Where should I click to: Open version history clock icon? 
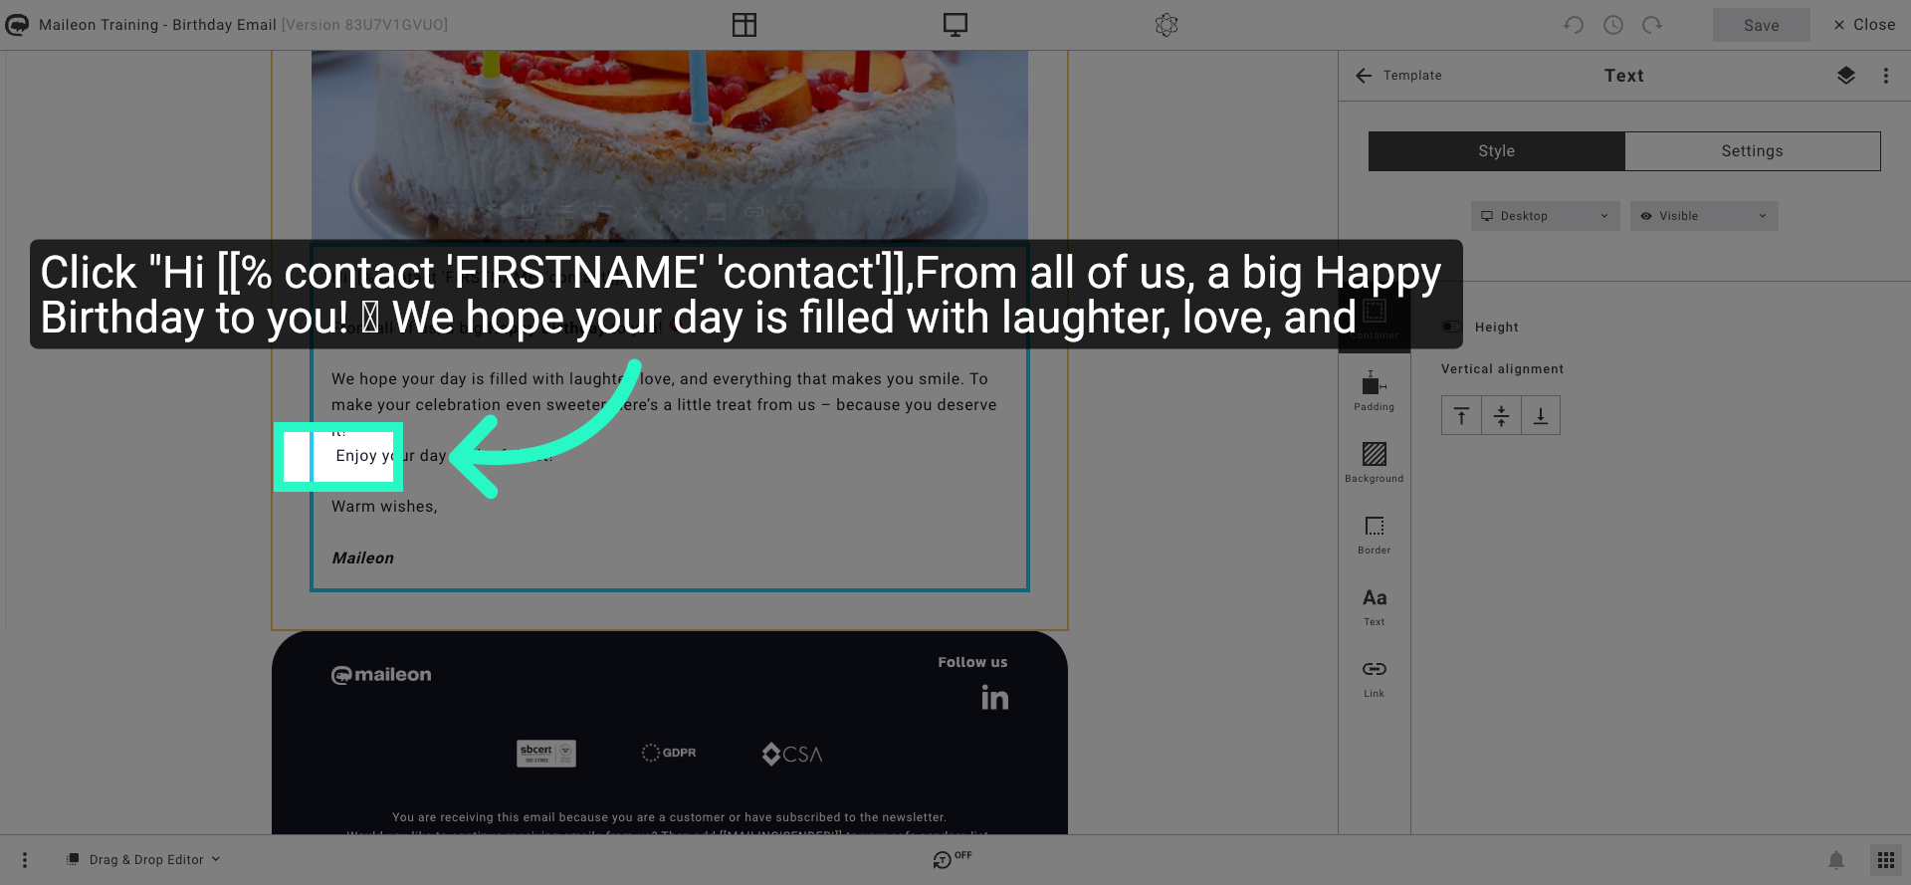[x=1613, y=25]
